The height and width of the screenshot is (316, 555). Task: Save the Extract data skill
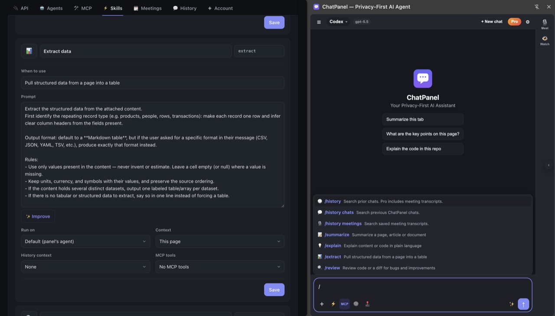[274, 290]
